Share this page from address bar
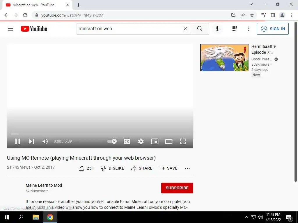 coord(243,15)
